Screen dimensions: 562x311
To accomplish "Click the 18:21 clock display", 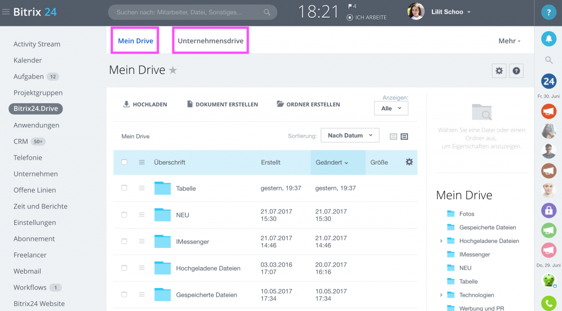I will click(318, 12).
